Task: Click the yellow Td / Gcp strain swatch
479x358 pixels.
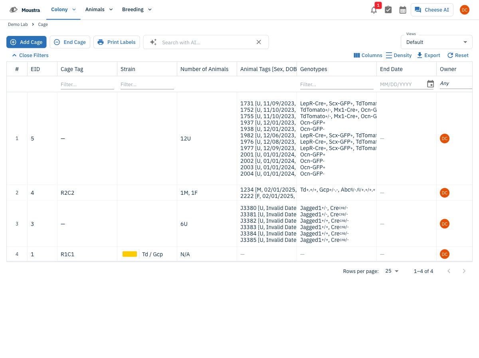Action: pos(130,254)
